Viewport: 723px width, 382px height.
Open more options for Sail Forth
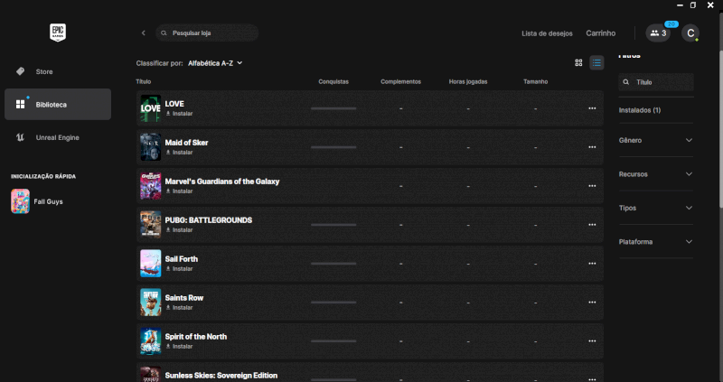coord(592,264)
